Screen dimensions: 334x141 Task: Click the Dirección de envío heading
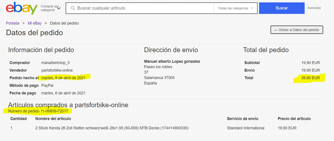coord(171,50)
